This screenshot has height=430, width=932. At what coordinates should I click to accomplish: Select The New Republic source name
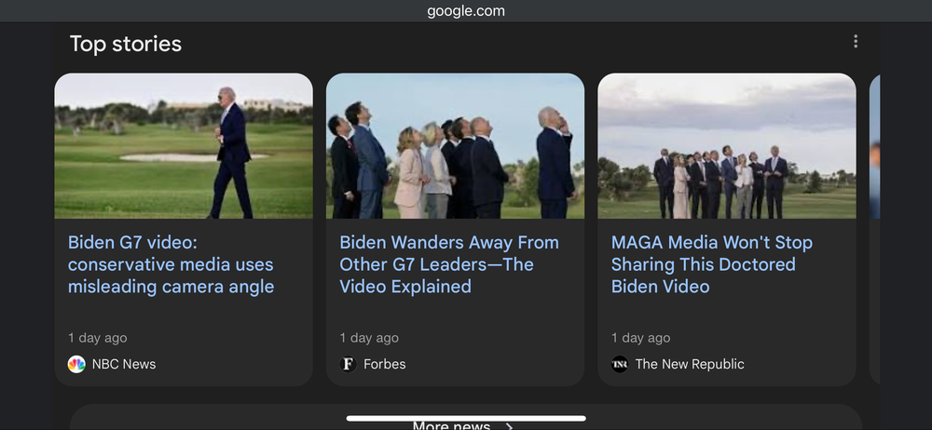[690, 364]
